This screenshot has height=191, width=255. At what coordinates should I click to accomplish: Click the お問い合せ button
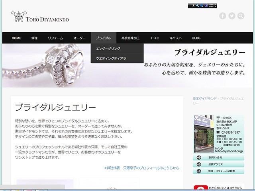point(218,158)
